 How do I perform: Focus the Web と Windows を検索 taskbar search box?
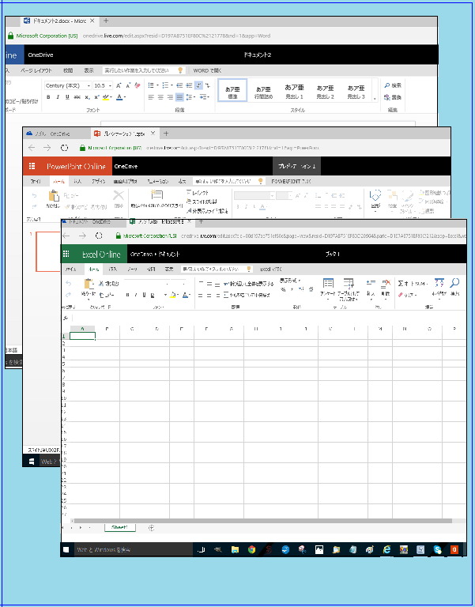tap(133, 550)
